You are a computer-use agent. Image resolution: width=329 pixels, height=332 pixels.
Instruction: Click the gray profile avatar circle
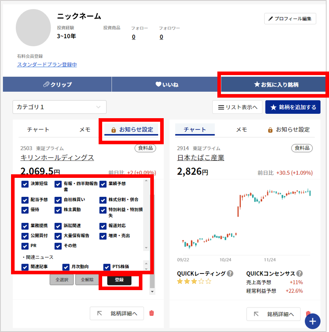click(34, 27)
